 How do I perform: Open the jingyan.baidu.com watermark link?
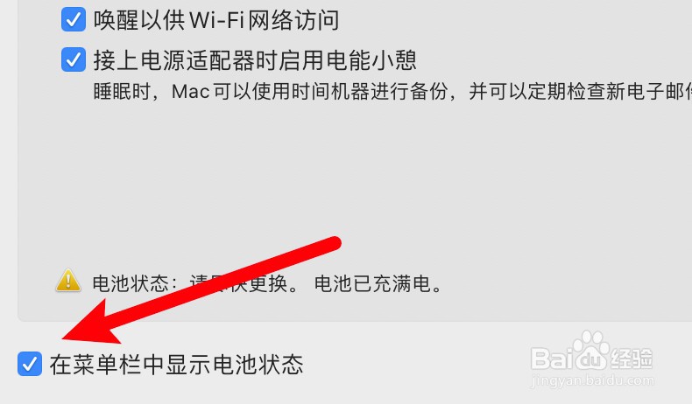point(592,380)
